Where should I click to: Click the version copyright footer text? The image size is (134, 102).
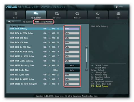(67, 96)
